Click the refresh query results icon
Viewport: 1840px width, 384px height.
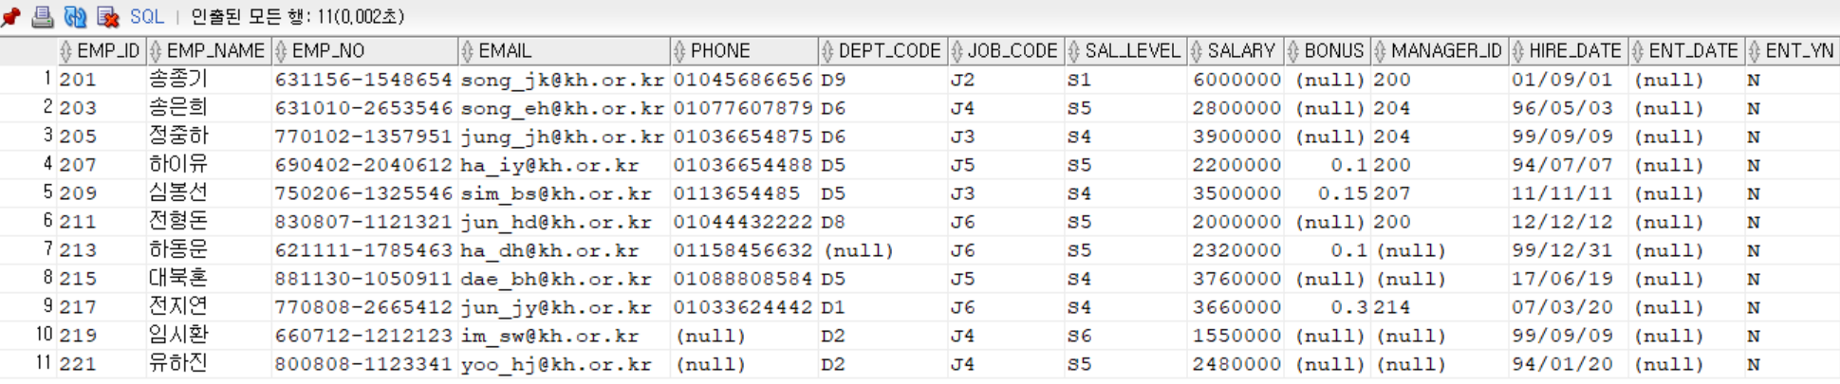pyautogui.click(x=75, y=16)
